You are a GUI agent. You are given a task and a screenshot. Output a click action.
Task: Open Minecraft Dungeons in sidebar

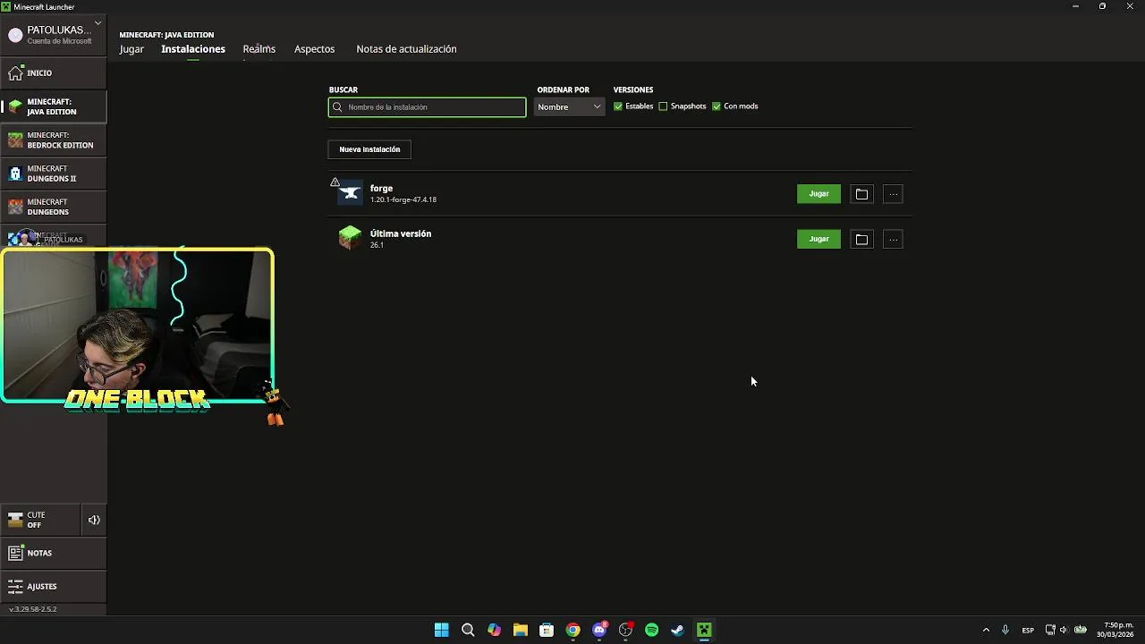tap(53, 207)
